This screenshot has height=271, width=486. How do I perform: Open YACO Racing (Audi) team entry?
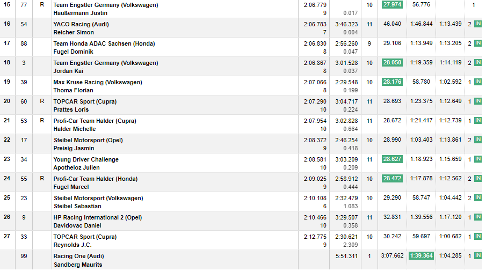81,24
